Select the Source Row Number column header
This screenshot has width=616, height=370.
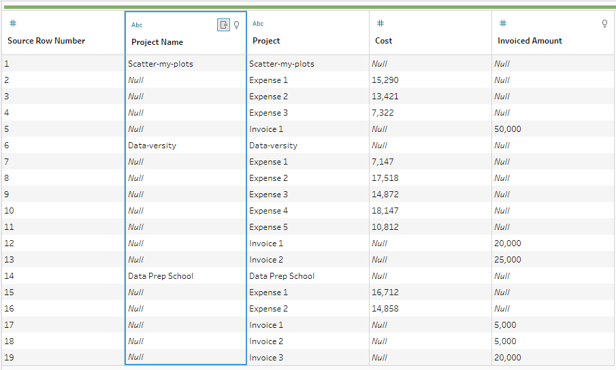click(x=46, y=41)
